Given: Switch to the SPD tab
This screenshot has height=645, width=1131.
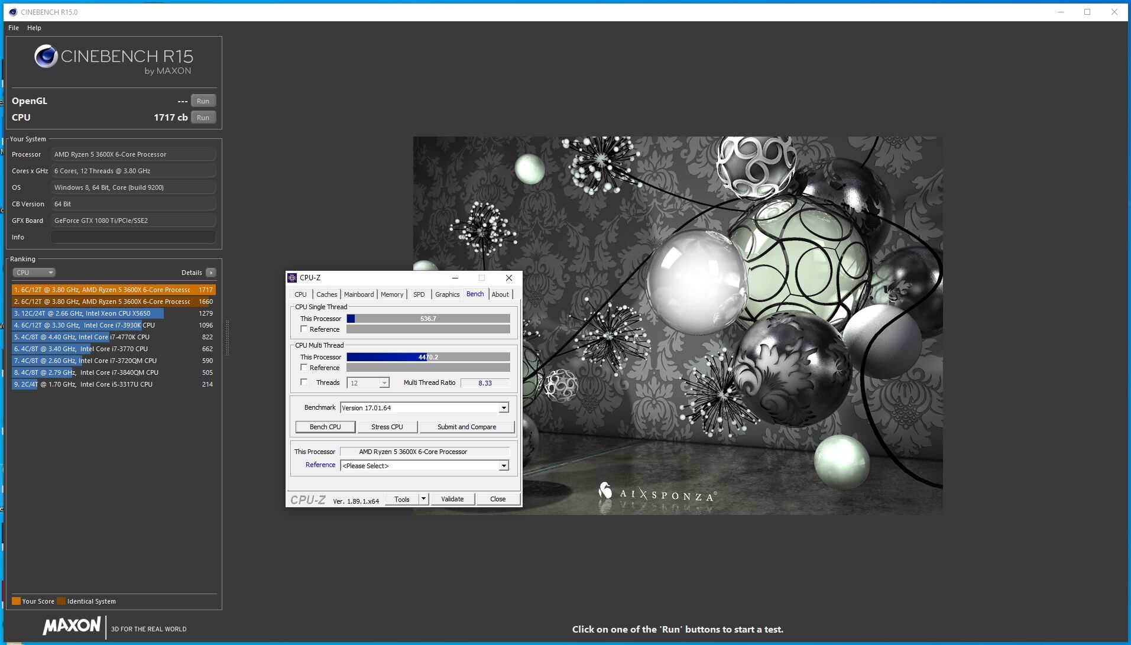Looking at the screenshot, I should tap(419, 294).
